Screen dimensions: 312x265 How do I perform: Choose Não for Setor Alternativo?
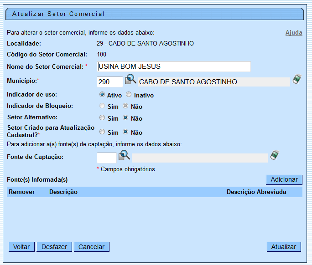(125, 118)
